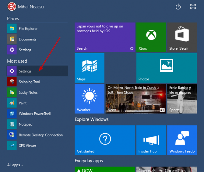Open Remote Desktop Connection icon
Image resolution: width=204 pixels, height=172 pixels.
12,135
